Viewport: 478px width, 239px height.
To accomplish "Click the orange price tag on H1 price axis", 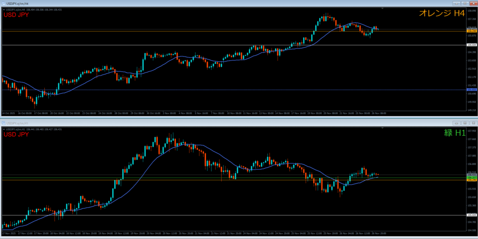I will [471, 180].
